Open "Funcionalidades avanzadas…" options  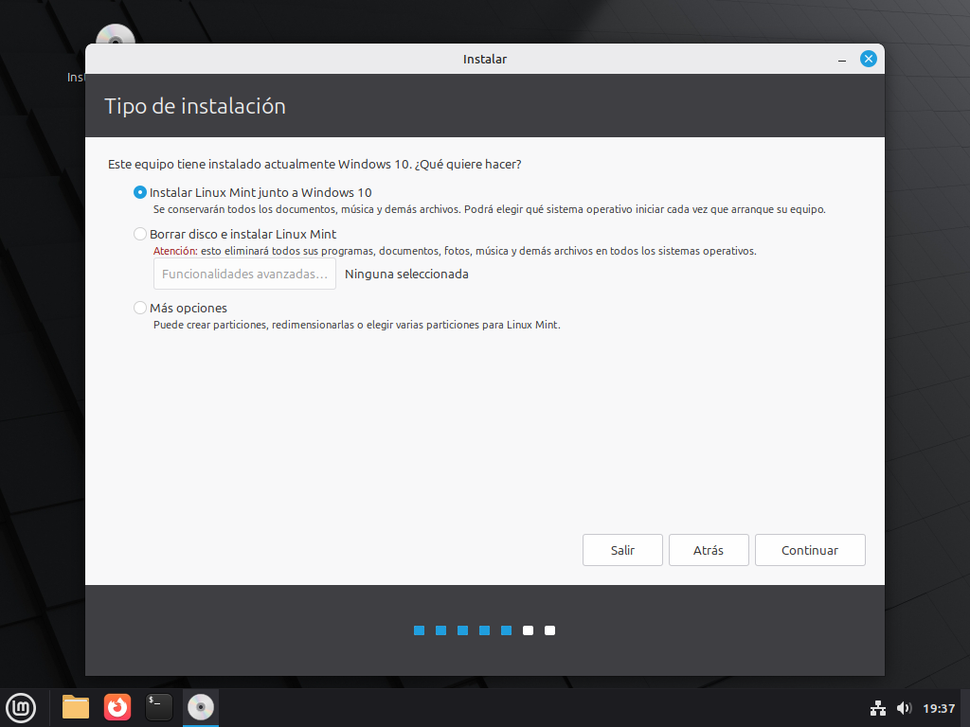click(244, 275)
